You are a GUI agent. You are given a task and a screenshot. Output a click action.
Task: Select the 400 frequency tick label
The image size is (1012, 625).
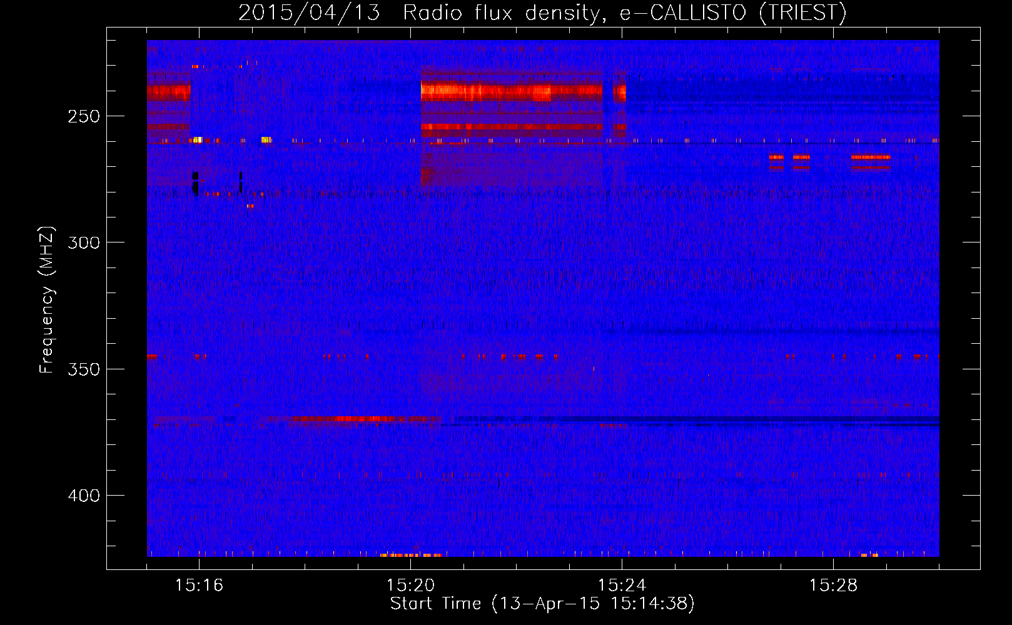84,496
